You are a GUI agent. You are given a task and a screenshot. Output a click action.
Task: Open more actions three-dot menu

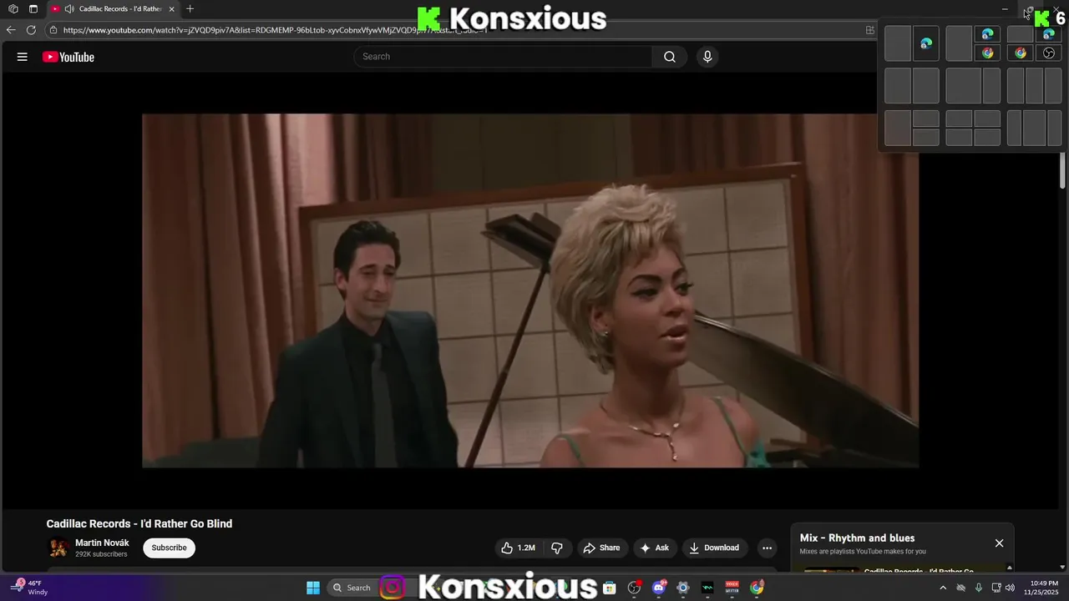[767, 548]
